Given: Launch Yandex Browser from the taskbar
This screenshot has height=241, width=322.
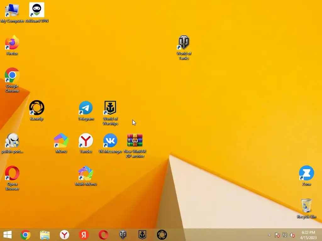Looking at the screenshot, I should tap(64, 235).
